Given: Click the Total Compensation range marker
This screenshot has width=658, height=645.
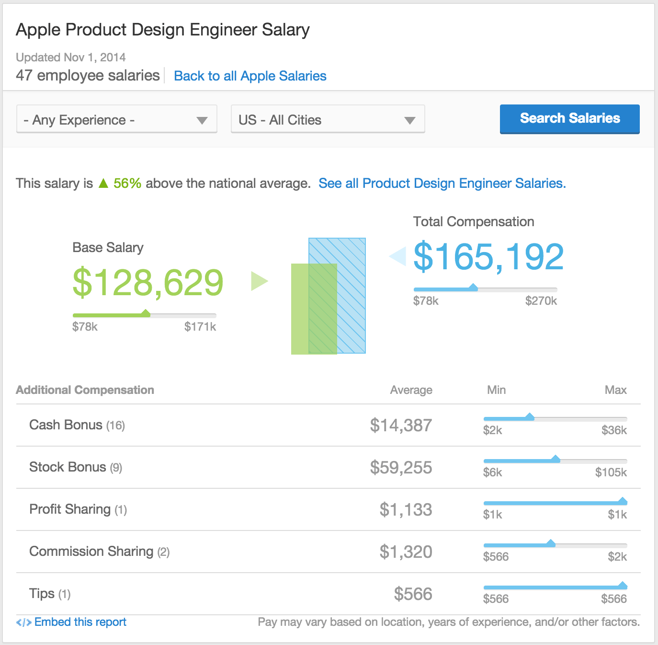Looking at the screenshot, I should click(x=473, y=288).
